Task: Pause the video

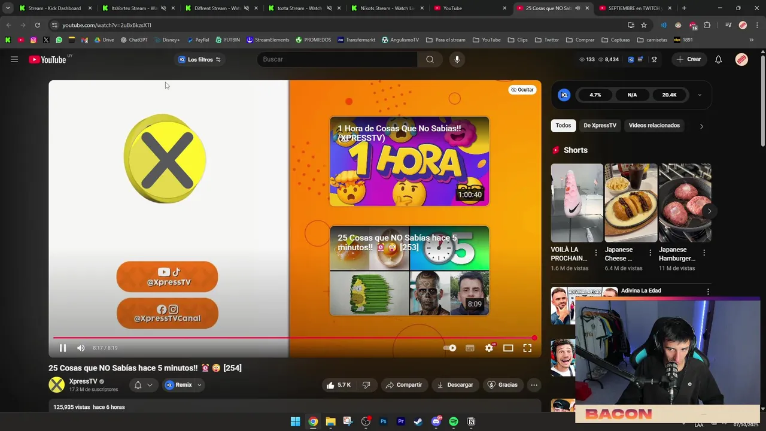Action: click(x=63, y=348)
